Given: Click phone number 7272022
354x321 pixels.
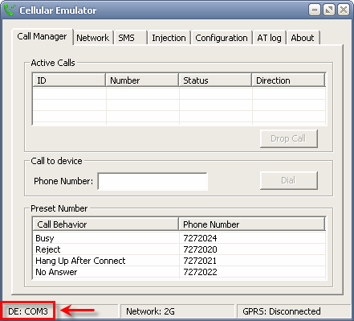Looking at the screenshot, I should pos(200,272).
